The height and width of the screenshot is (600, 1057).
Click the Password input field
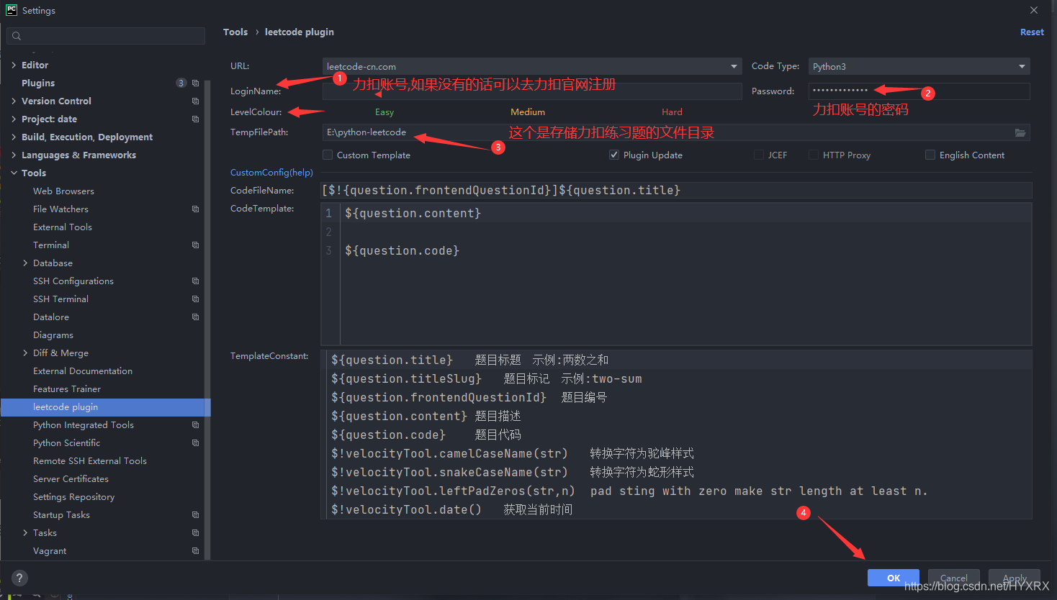click(x=919, y=91)
